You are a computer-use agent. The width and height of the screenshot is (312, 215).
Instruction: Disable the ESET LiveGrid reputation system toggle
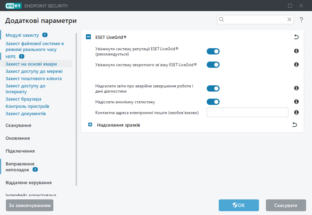(213, 51)
